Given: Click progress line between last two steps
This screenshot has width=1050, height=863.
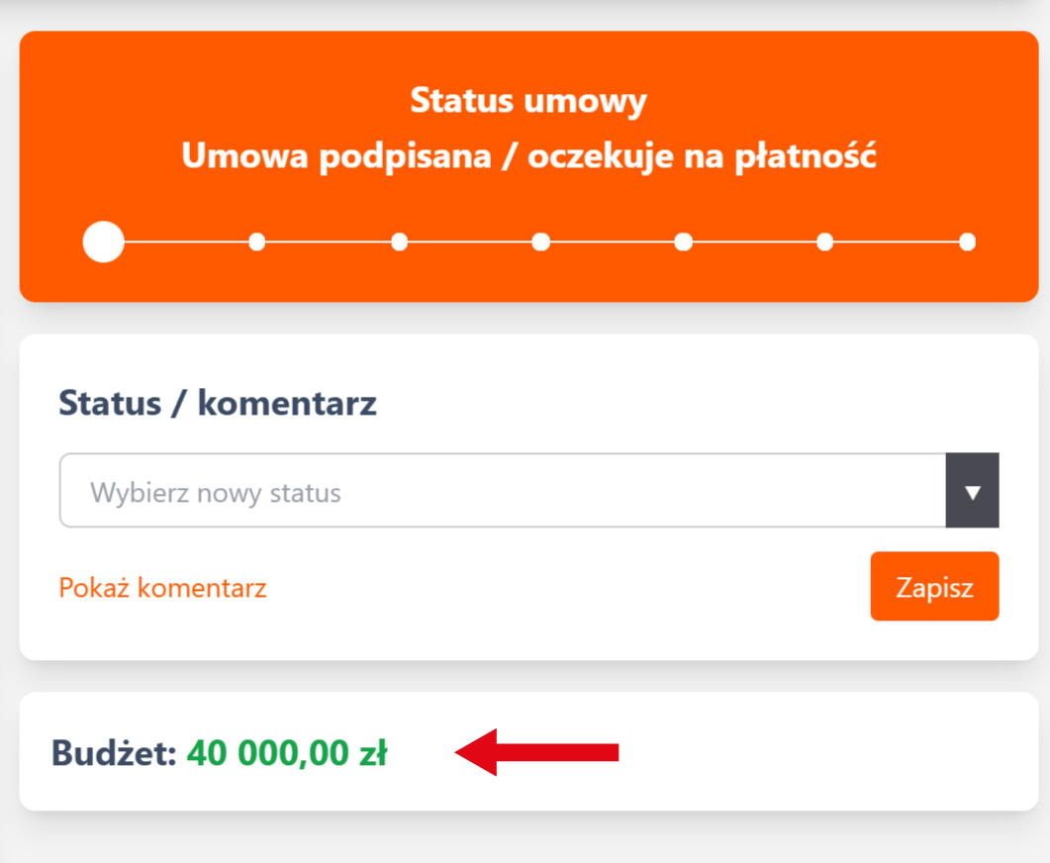Looking at the screenshot, I should (x=897, y=241).
